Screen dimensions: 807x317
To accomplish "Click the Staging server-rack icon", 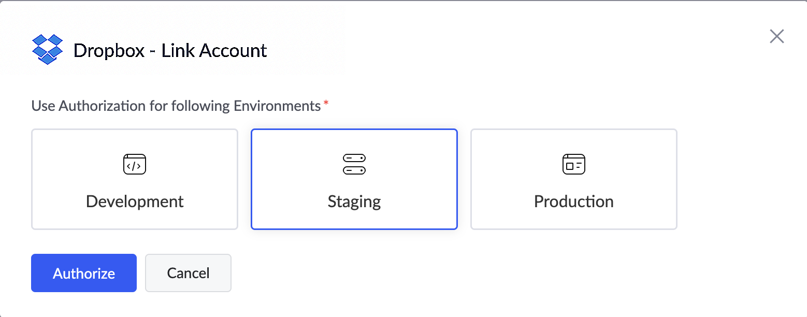I will [354, 164].
